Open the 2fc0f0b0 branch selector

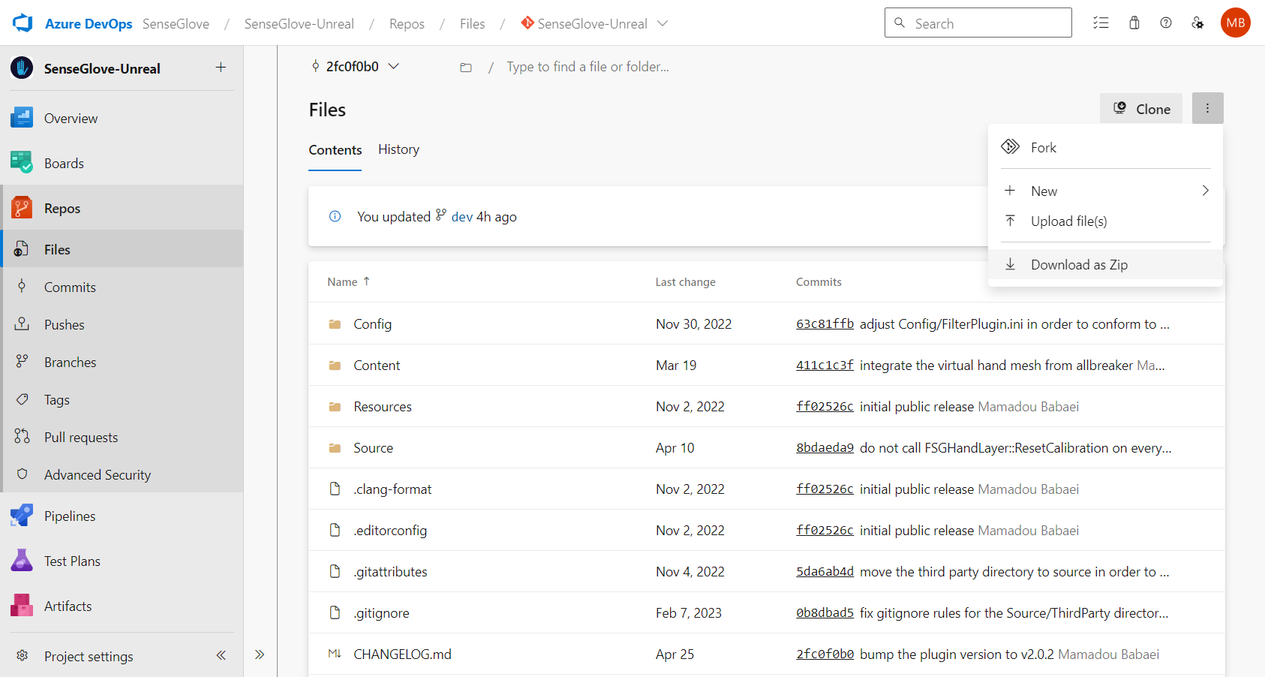click(355, 66)
